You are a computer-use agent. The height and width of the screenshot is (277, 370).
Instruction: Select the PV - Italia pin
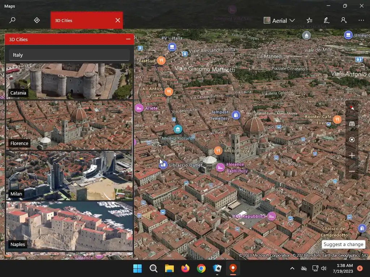click(172, 47)
